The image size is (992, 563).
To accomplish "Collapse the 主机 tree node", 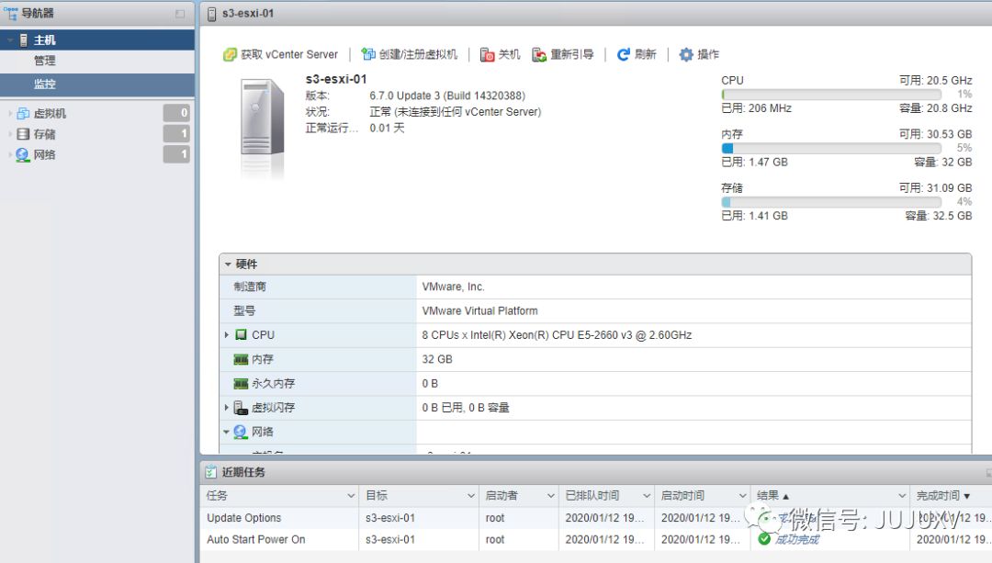I will click(x=10, y=40).
